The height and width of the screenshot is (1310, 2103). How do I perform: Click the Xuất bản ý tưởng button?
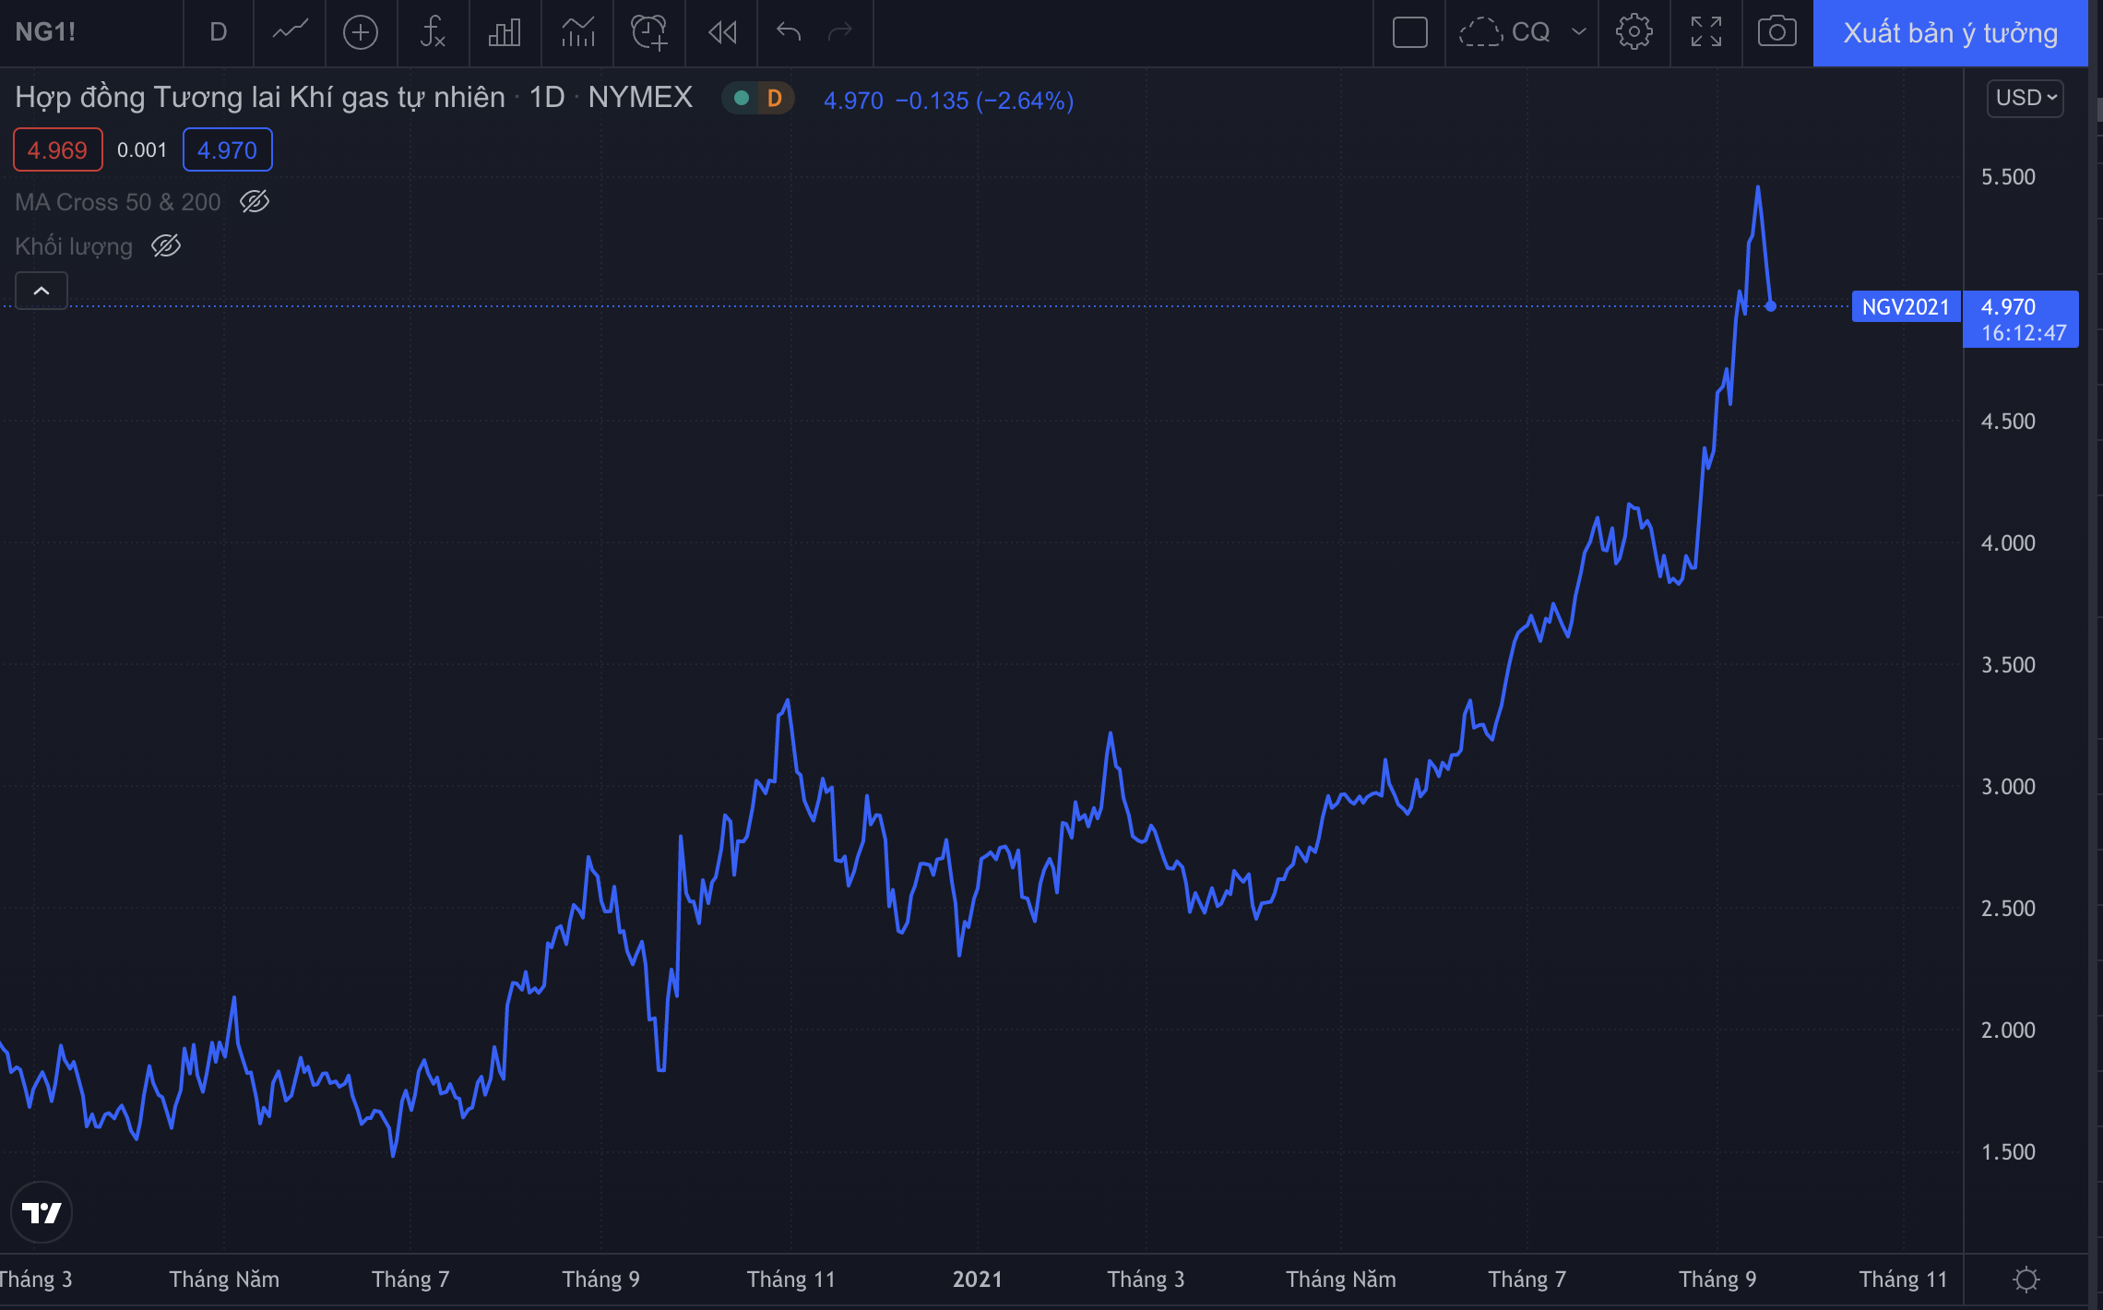click(x=1950, y=32)
